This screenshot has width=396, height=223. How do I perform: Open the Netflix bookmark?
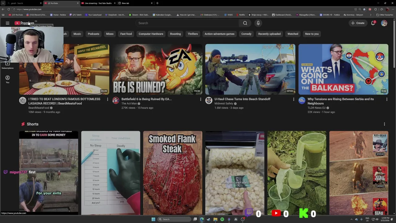240,15
